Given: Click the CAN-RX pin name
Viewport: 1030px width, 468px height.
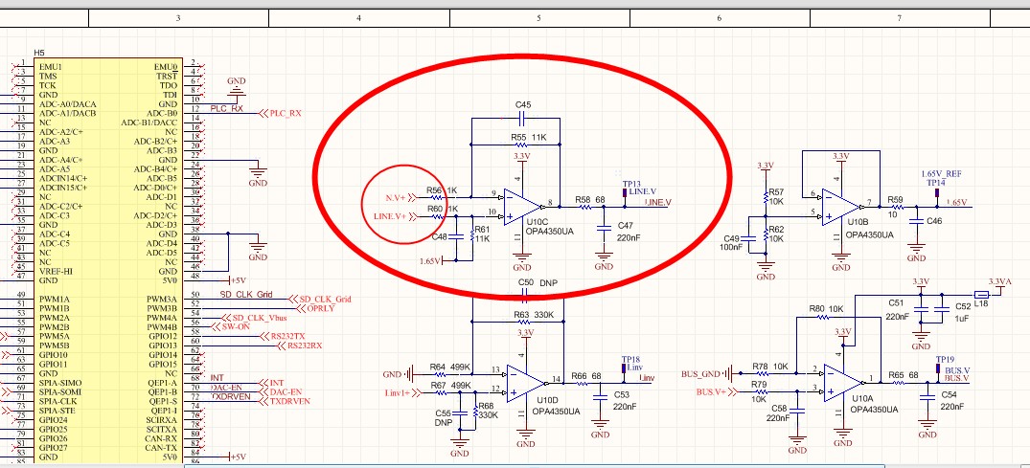Looking at the screenshot, I should point(162,437).
